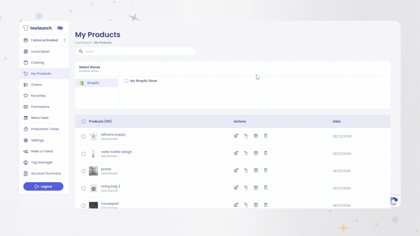Open the Orders page

pos(44,85)
